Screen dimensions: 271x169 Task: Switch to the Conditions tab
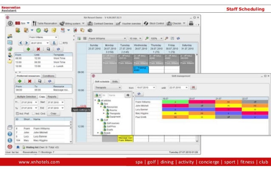tap(48, 76)
